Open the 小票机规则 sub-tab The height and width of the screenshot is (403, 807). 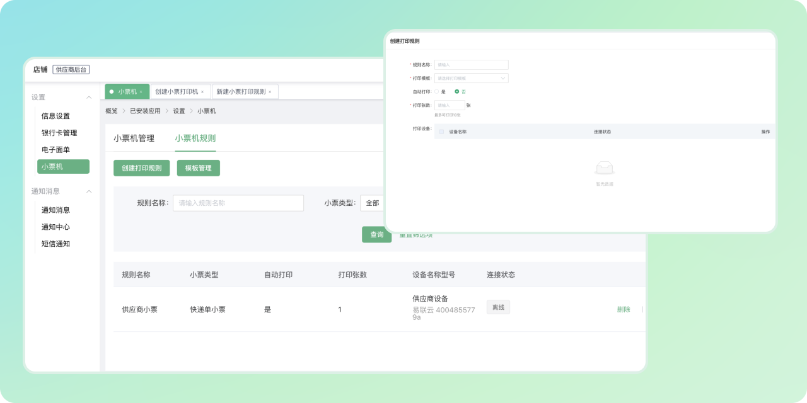click(x=195, y=138)
